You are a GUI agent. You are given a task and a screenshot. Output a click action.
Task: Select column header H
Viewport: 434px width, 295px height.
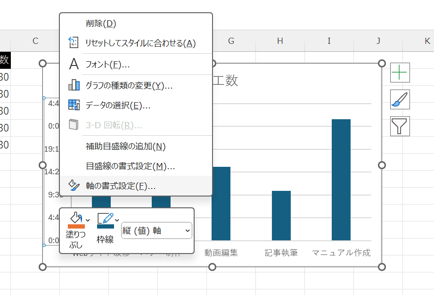tap(279, 41)
